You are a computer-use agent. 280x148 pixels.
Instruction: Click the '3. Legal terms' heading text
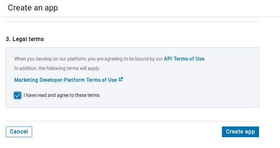[25, 39]
